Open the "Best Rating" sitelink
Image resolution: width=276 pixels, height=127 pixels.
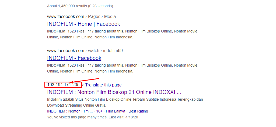[x=138, y=111]
